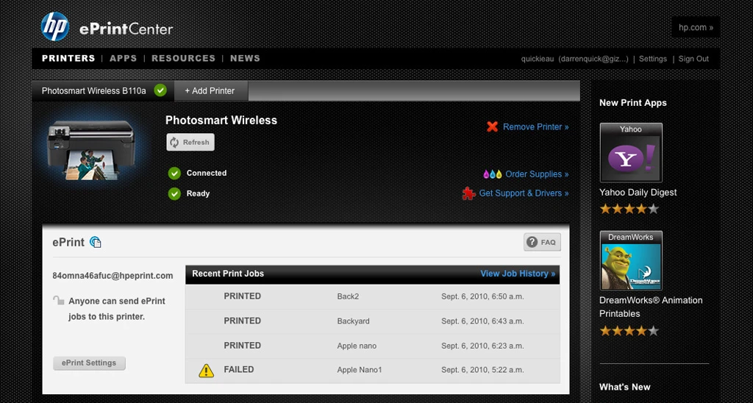Click the Photosmart printer image
The width and height of the screenshot is (753, 403).
(x=90, y=149)
